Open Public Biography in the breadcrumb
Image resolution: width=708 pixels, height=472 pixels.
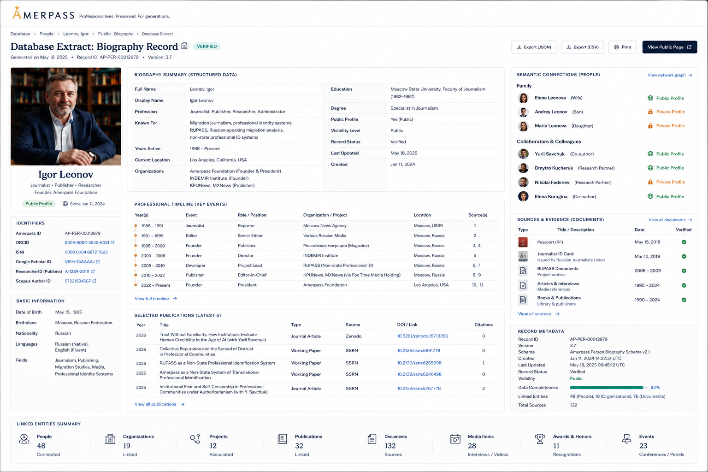(x=115, y=34)
